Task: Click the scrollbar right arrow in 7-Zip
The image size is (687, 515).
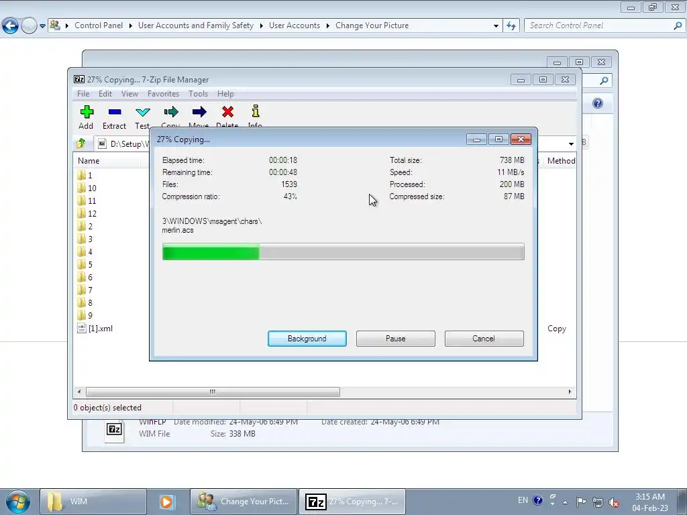Action: [570, 392]
